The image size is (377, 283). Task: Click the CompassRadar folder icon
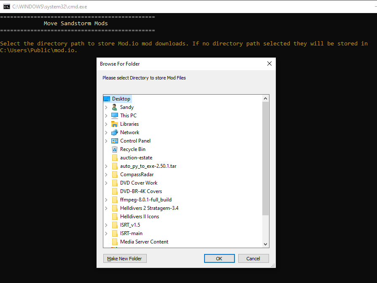click(x=115, y=175)
